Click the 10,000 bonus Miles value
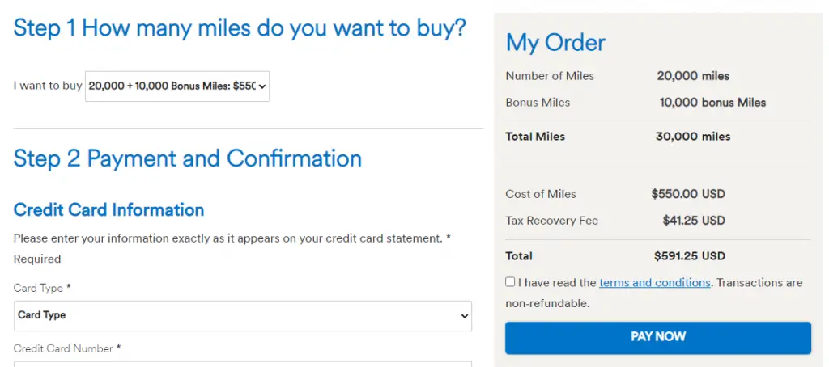The height and width of the screenshot is (367, 829). pyautogui.click(x=712, y=103)
